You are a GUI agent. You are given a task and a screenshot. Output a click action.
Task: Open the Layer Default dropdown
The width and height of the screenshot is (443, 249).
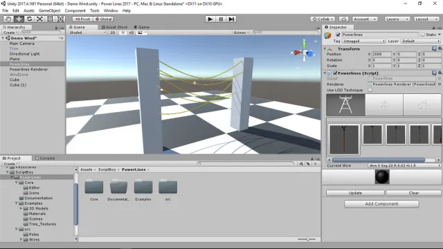421,41
